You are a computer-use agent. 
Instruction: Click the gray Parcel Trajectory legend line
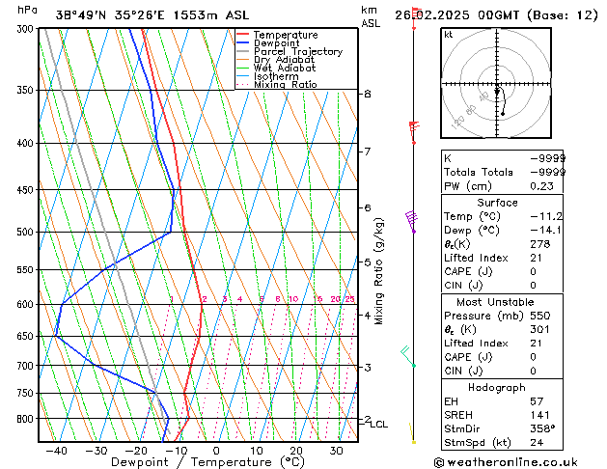243,51
